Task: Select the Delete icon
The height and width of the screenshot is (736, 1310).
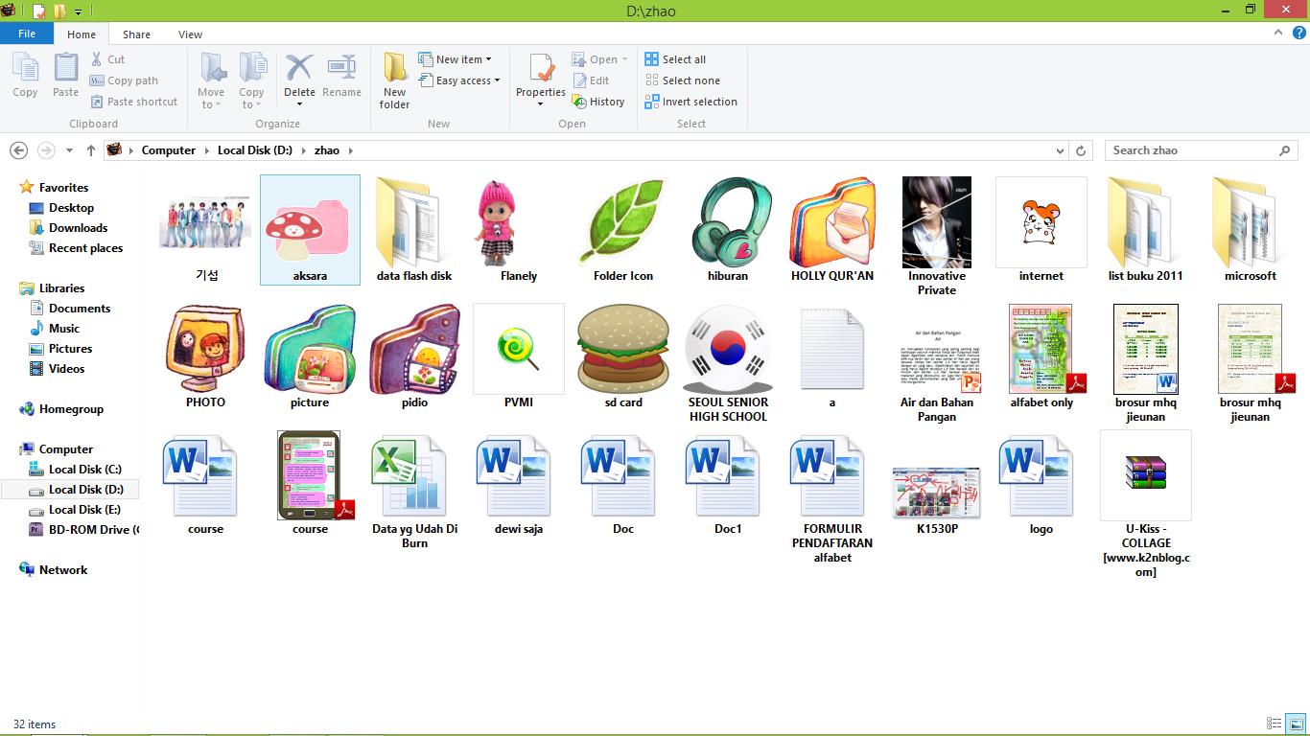Action: pos(299,75)
